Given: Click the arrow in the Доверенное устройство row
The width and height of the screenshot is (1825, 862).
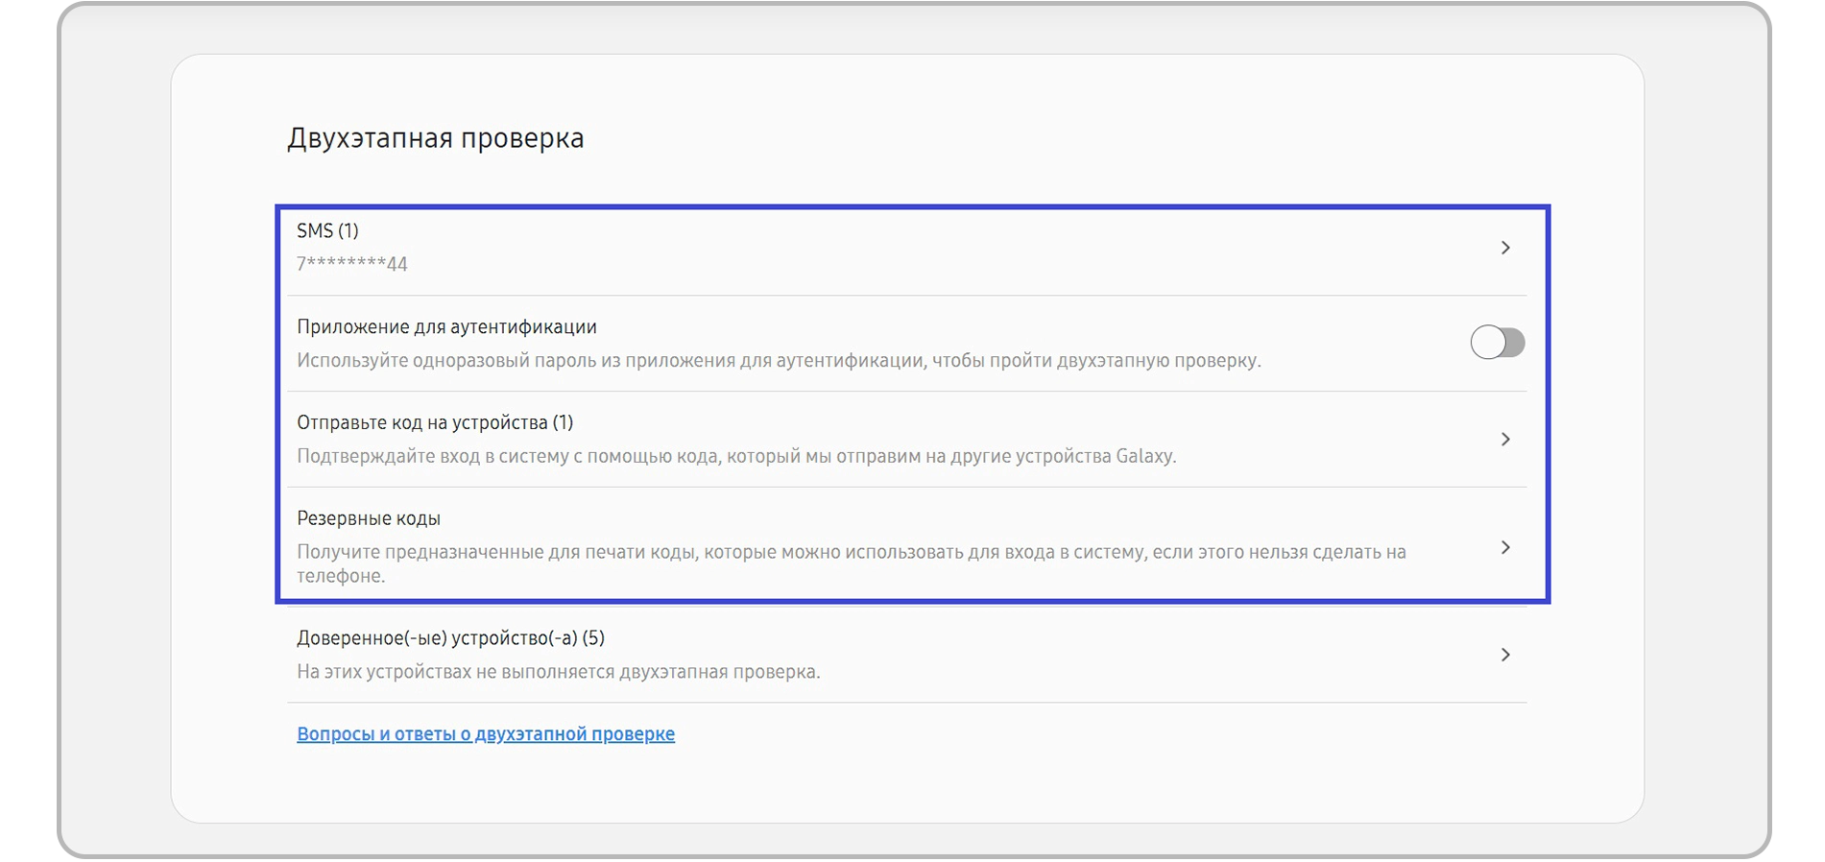Looking at the screenshot, I should click(1504, 655).
